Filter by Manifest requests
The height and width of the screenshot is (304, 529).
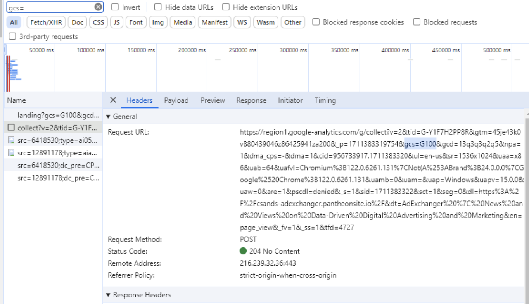pyautogui.click(x=215, y=22)
